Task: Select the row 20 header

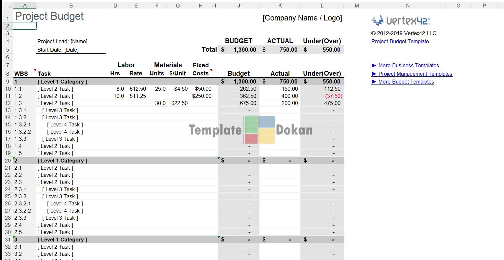Action: 7,161
